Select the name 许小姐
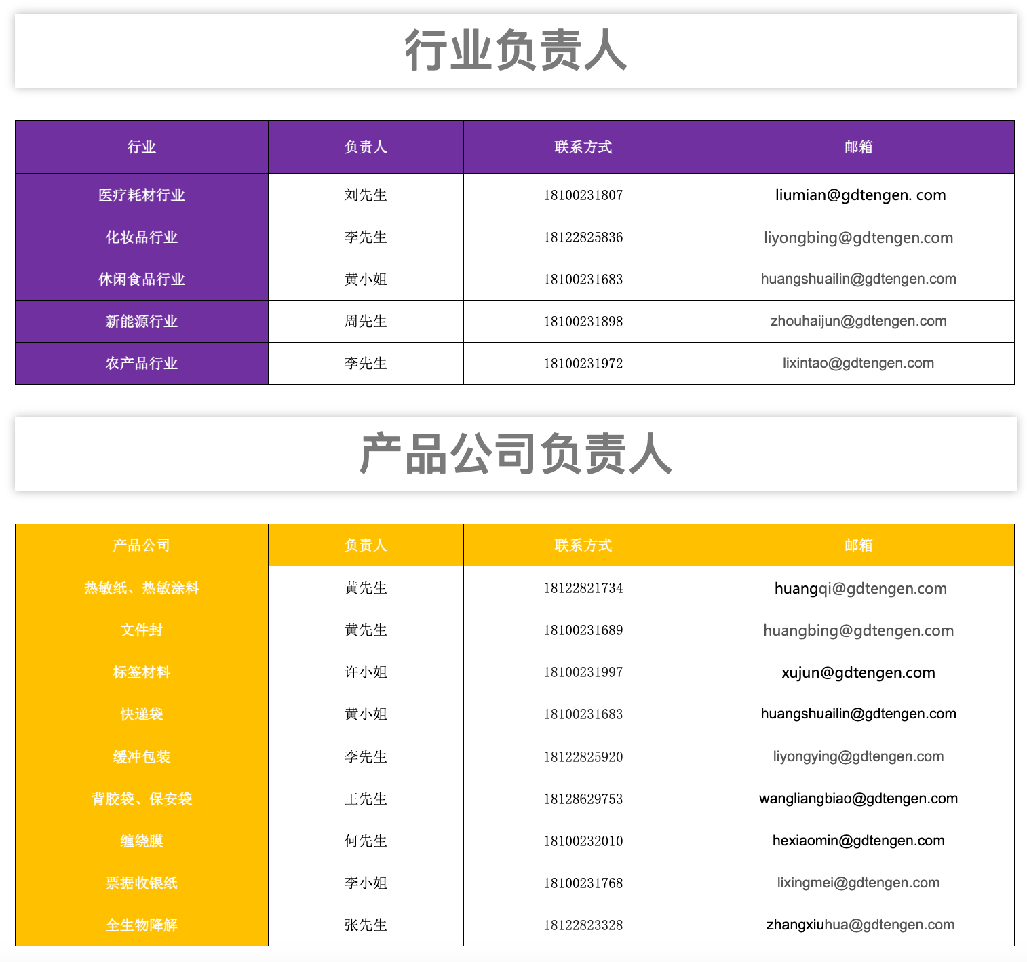 [366, 672]
